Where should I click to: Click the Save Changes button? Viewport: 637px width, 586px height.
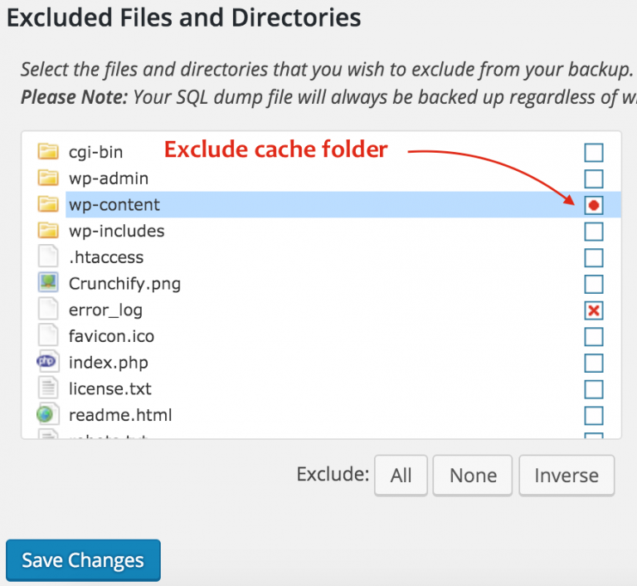coord(83,560)
